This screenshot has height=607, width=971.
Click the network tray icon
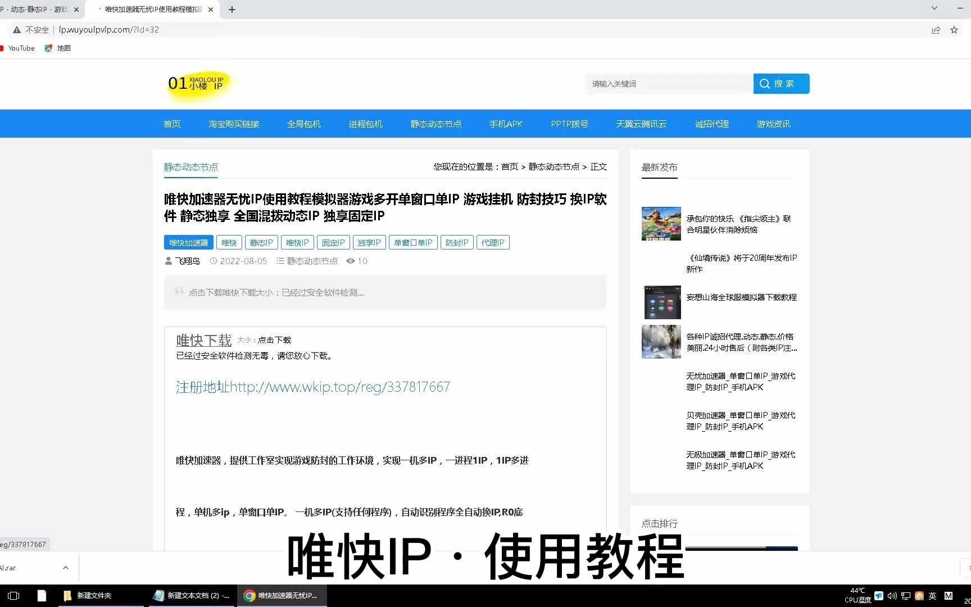pyautogui.click(x=906, y=596)
